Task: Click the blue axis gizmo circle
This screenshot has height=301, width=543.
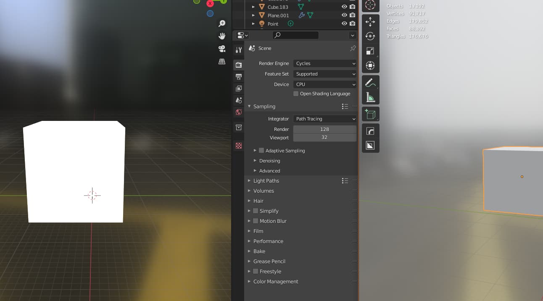Action: point(210,13)
